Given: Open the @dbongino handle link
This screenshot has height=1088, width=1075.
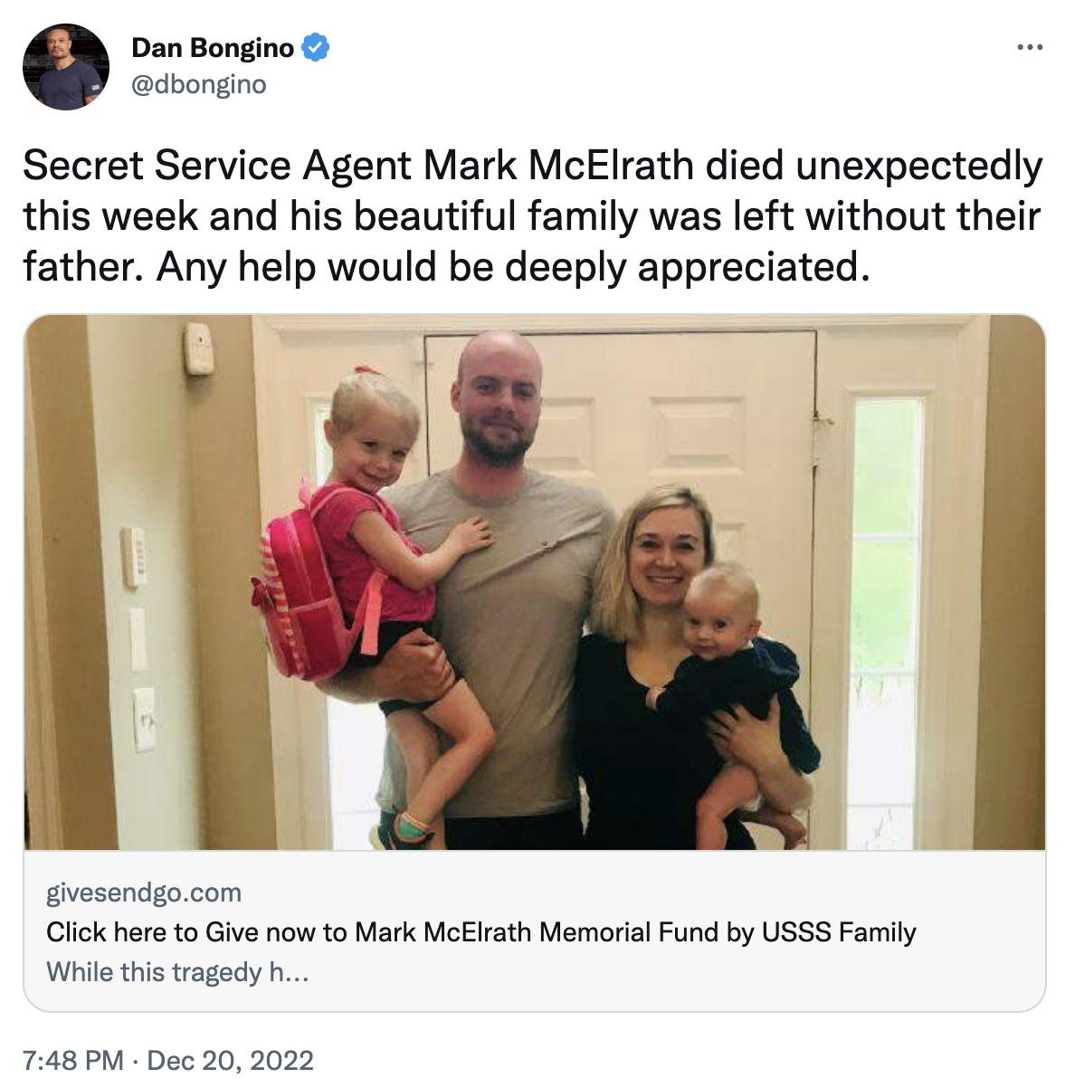Looking at the screenshot, I should (199, 85).
